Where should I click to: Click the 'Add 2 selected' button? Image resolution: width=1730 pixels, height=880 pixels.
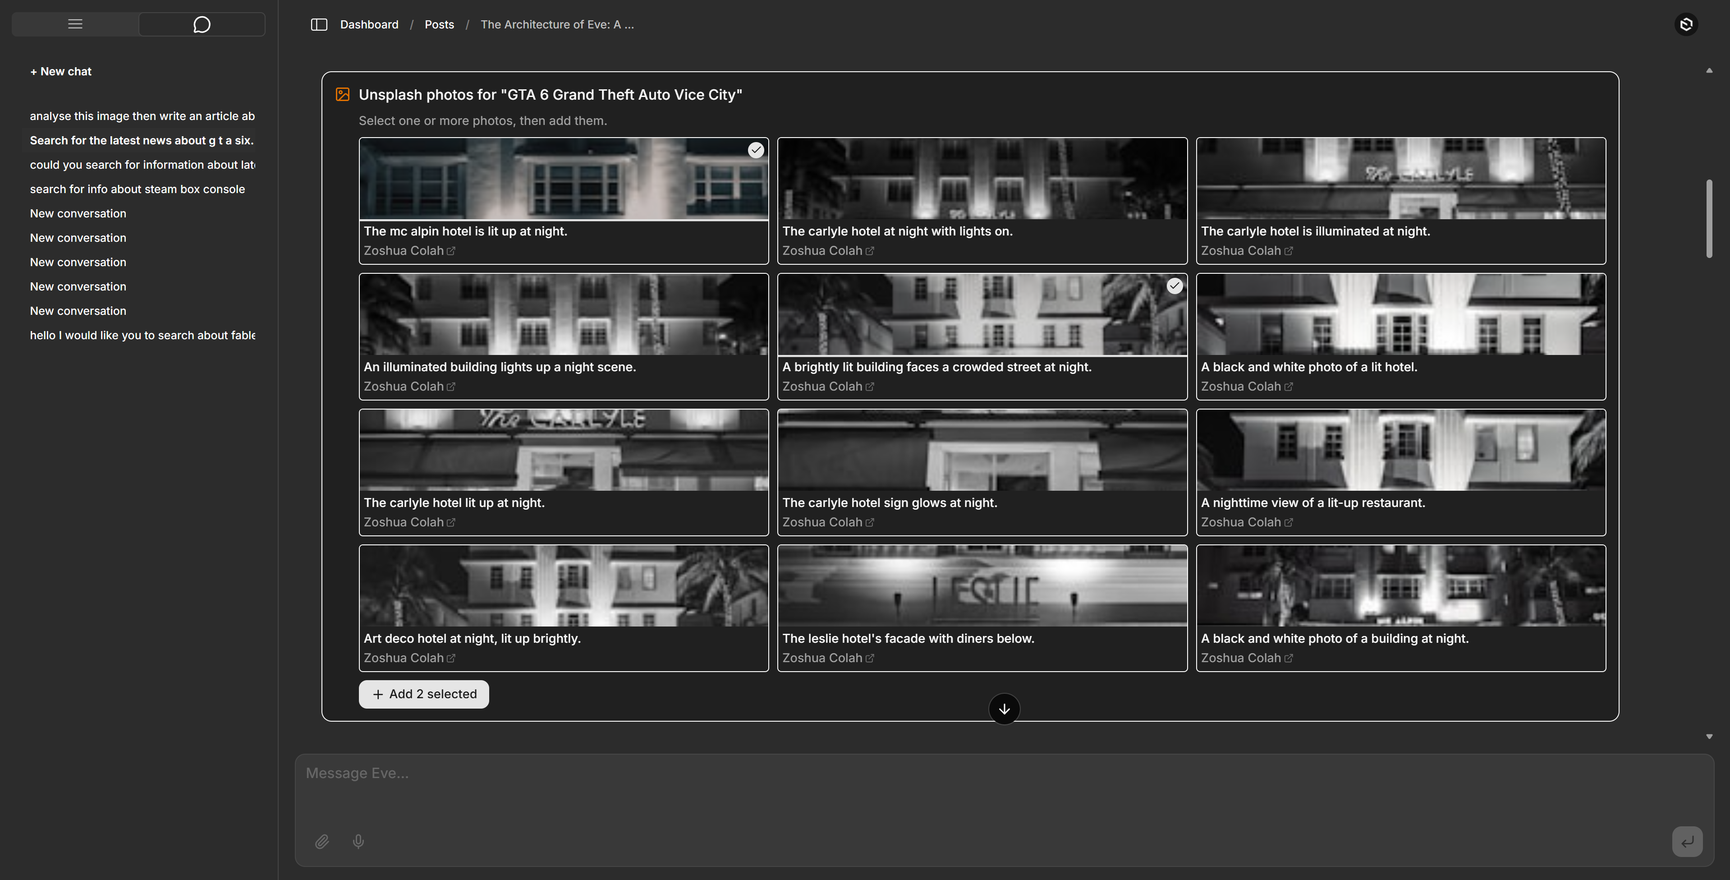pos(424,694)
